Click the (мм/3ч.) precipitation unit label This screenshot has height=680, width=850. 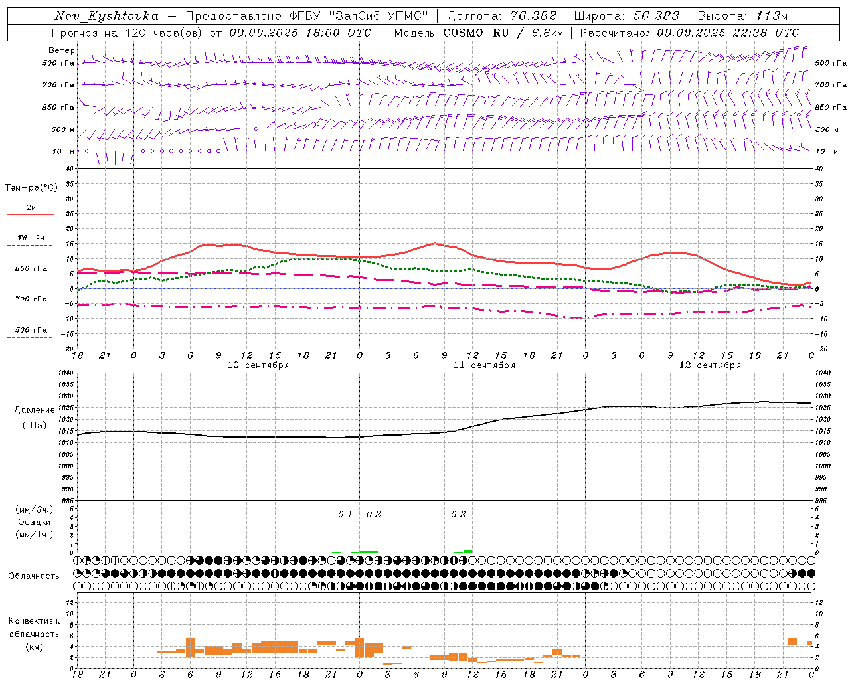34,509
